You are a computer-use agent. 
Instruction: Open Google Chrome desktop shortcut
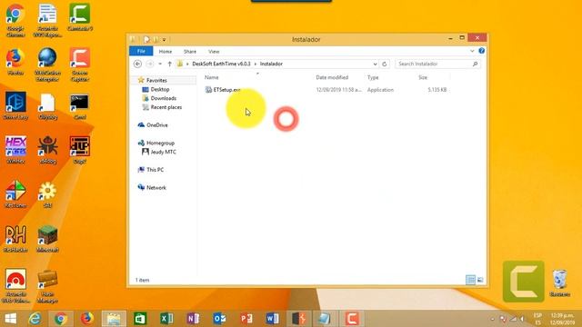coord(15,20)
